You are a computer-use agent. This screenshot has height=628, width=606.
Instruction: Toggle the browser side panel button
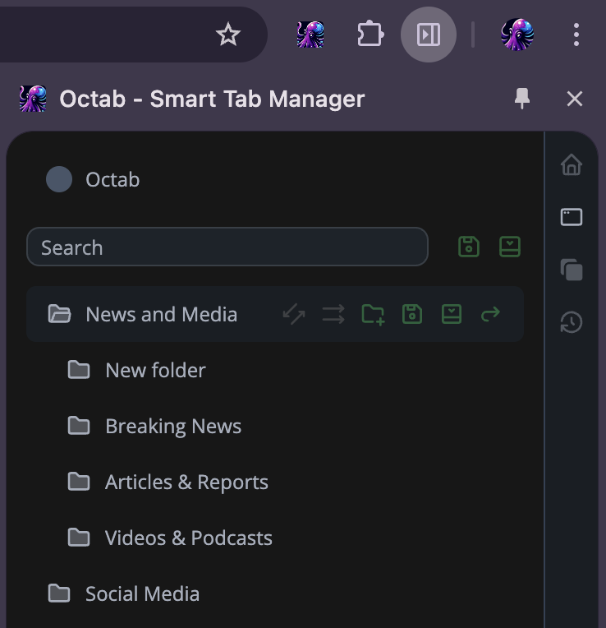point(429,35)
